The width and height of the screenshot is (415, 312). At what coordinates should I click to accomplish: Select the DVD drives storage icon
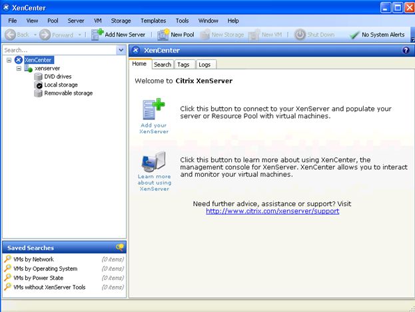(x=39, y=77)
